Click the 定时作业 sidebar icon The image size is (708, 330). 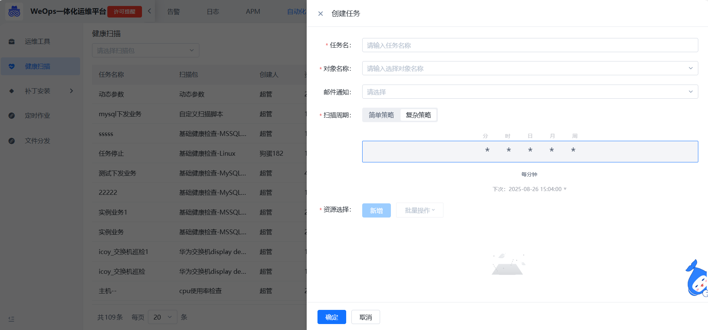pos(12,115)
